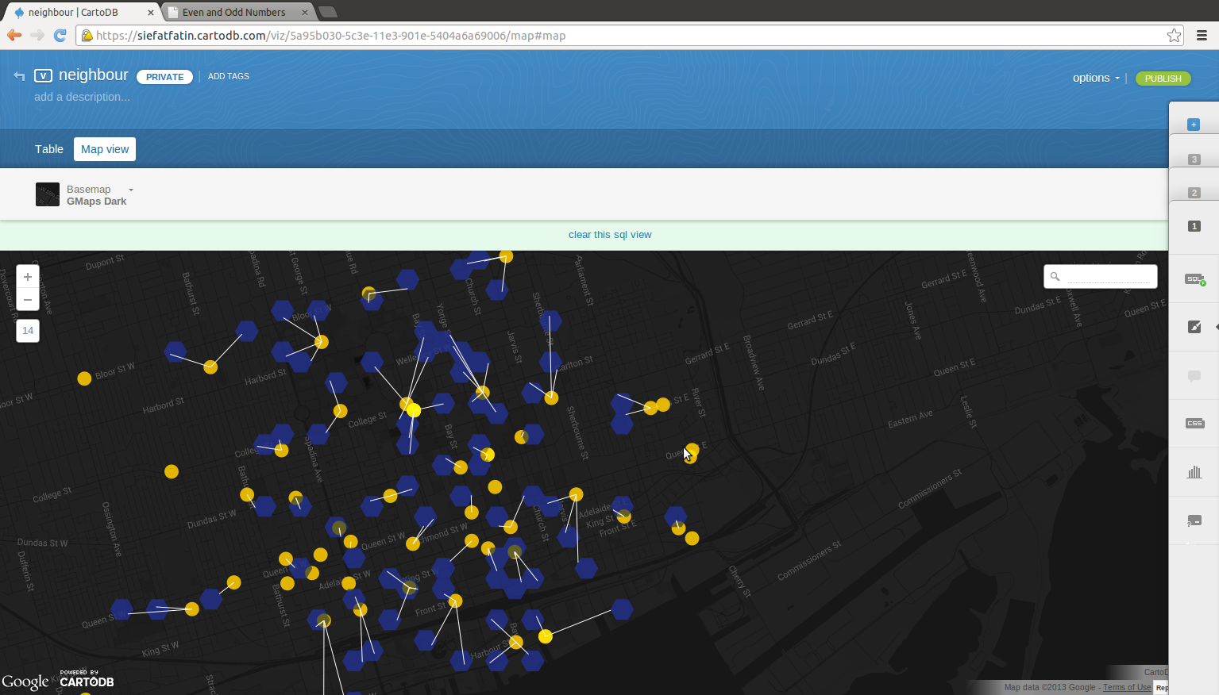Open the infowindow speech bubble panel

[x=1194, y=376]
